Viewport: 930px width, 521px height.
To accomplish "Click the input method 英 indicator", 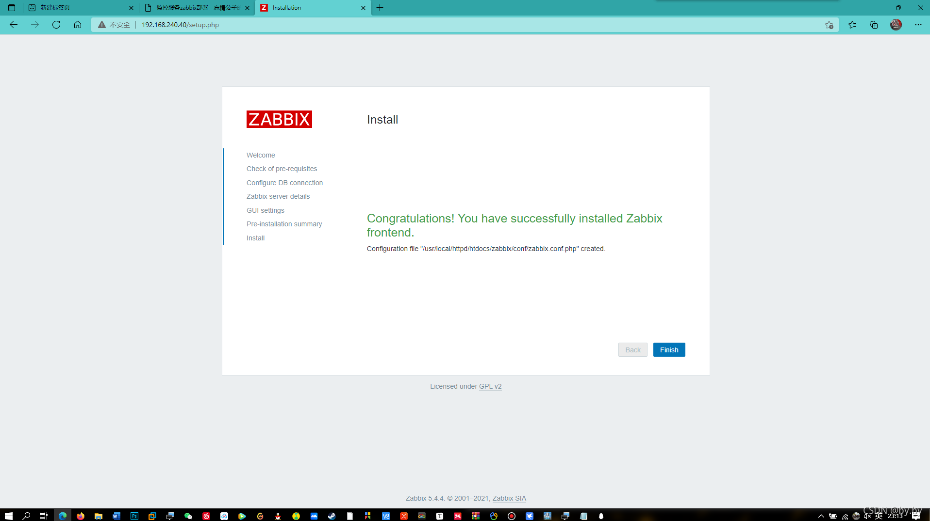I will pyautogui.click(x=879, y=516).
